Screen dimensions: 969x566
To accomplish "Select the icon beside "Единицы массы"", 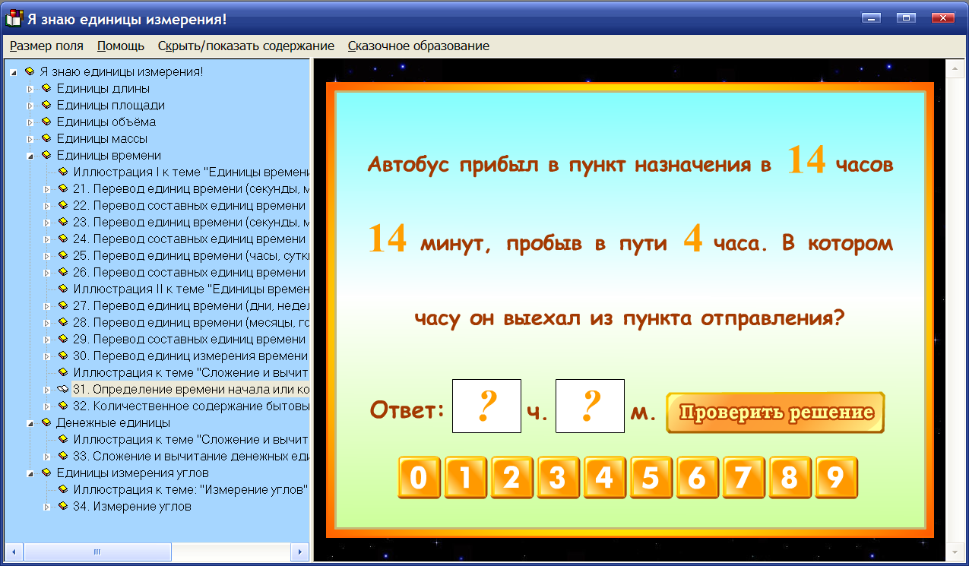I will [x=46, y=138].
